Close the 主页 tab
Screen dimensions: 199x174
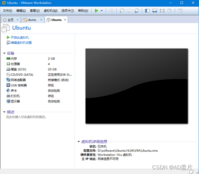point(17,20)
